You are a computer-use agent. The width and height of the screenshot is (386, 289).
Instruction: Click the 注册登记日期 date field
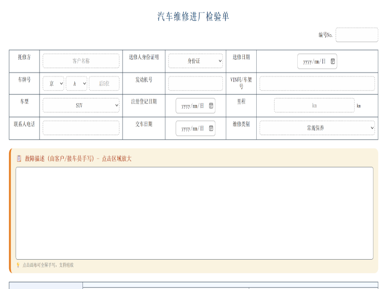coord(195,105)
